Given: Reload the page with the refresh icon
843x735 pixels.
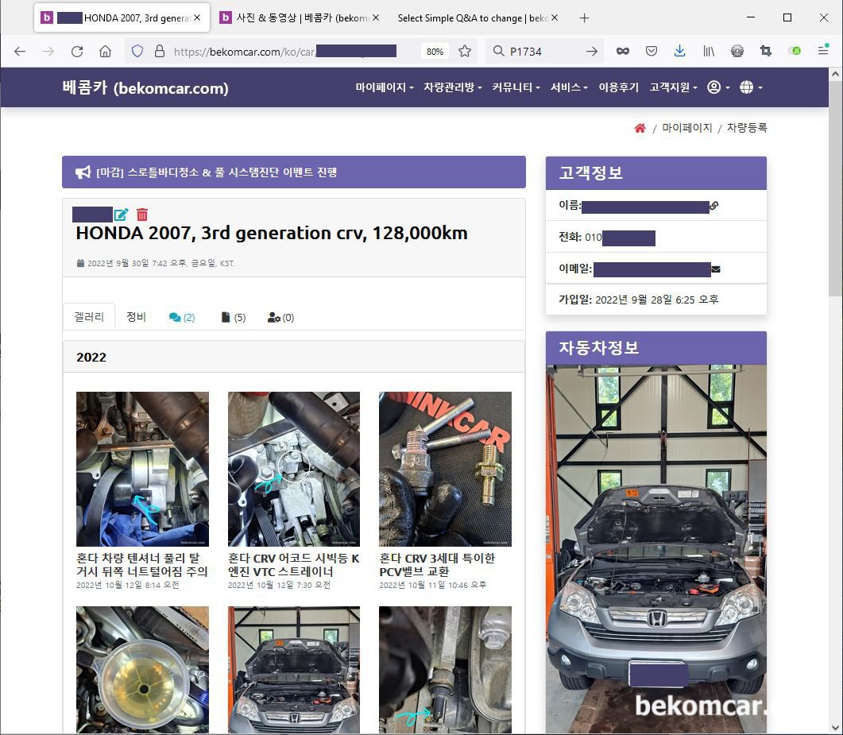Looking at the screenshot, I should 77,51.
